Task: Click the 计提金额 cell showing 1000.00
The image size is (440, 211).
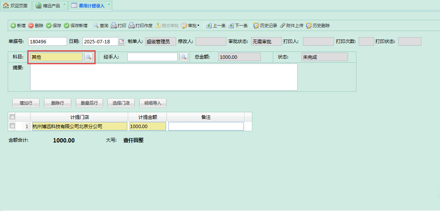Action: pos(148,126)
